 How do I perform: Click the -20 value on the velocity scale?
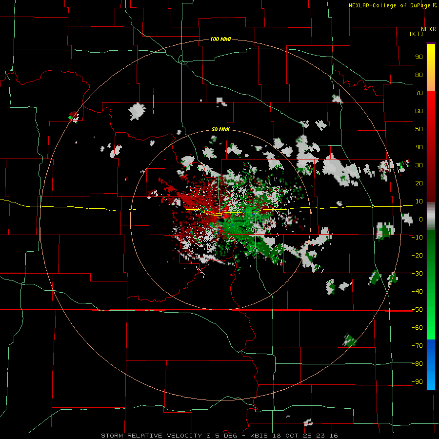click(x=417, y=255)
